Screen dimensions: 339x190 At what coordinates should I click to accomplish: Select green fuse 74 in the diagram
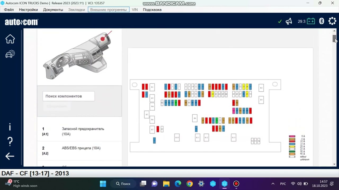(x=217, y=121)
